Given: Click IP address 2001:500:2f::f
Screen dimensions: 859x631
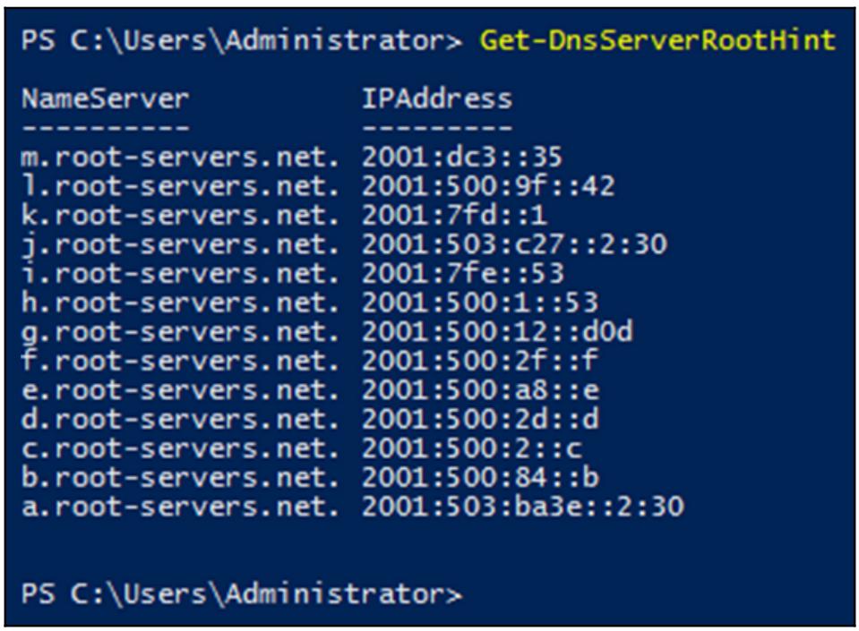Looking at the screenshot, I should tap(479, 362).
